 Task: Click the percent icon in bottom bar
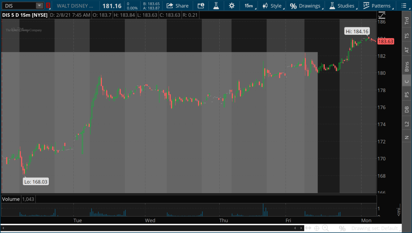[x=342, y=228]
